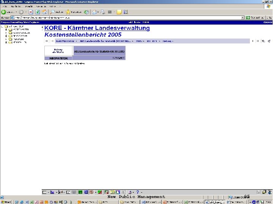Open the Favoriten menu in menu bar
The width and height of the screenshot is (273, 204).
(41, 6)
